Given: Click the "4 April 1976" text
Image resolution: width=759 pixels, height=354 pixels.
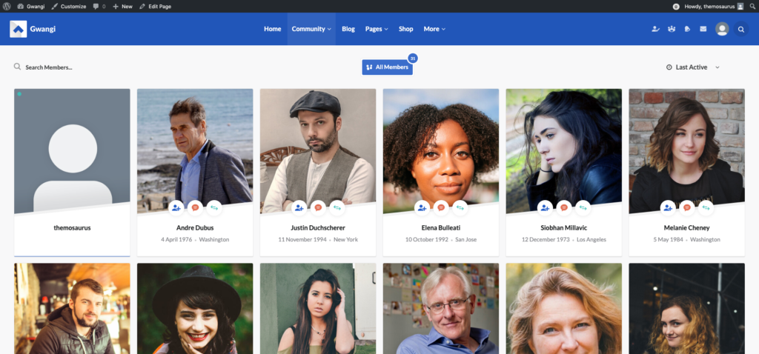Looking at the screenshot, I should tap(176, 240).
